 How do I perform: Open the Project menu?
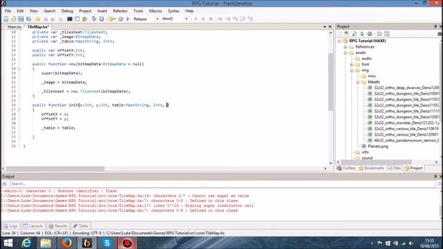(x=85, y=11)
